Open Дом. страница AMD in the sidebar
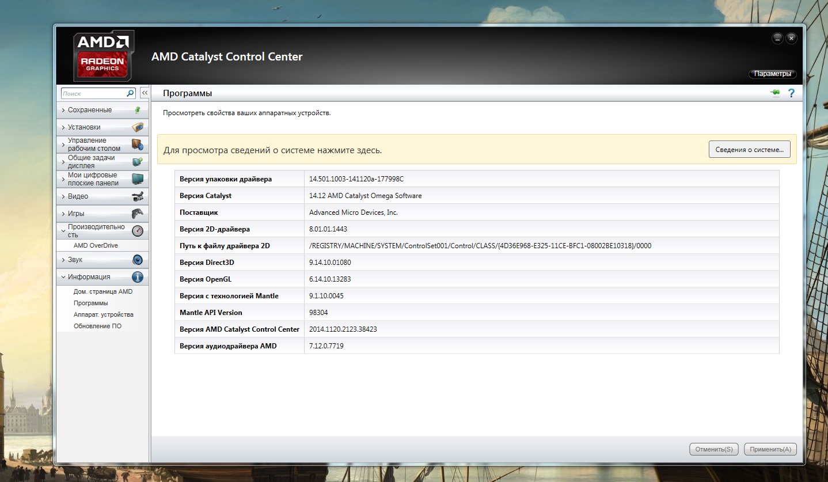828x482 pixels. [x=103, y=291]
